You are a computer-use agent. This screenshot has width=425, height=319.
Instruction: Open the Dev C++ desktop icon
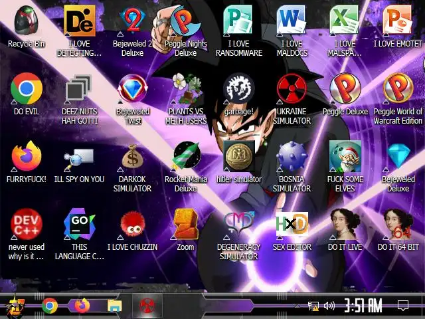tap(27, 224)
